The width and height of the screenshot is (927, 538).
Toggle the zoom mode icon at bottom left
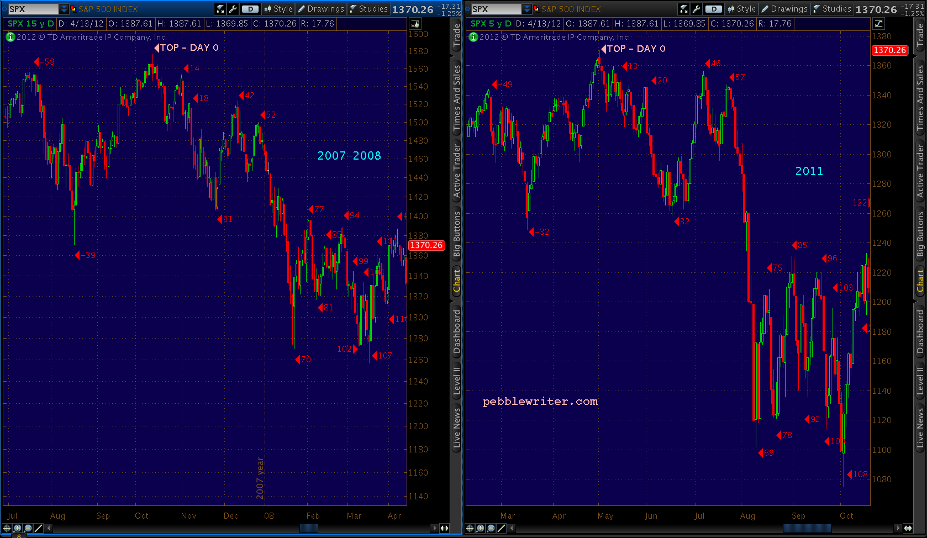pyautogui.click(x=17, y=528)
